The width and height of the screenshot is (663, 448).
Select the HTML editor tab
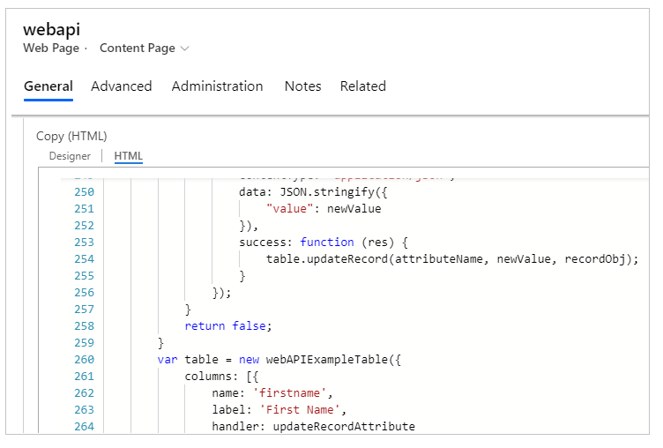click(x=129, y=156)
